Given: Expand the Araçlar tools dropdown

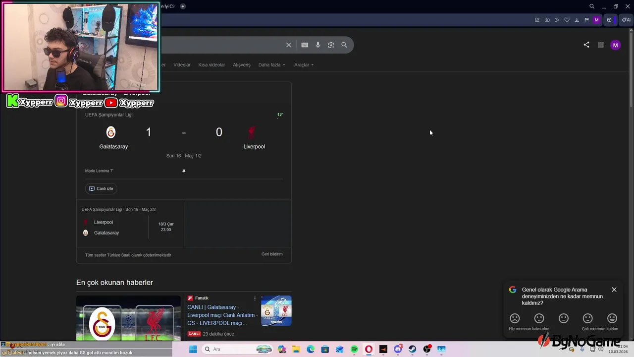Looking at the screenshot, I should click(x=304, y=65).
